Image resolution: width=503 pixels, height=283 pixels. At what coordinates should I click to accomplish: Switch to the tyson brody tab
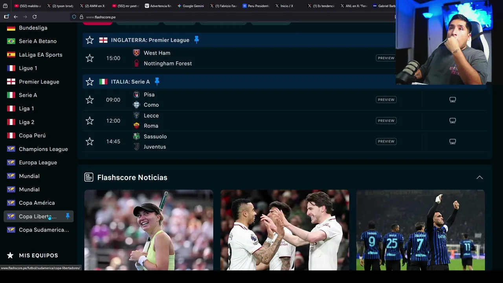61,6
